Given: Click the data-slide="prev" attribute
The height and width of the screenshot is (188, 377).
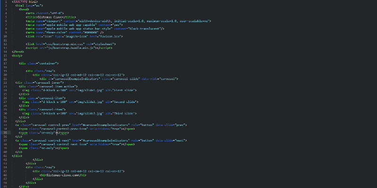Looking at the screenshot, I should [170, 125].
